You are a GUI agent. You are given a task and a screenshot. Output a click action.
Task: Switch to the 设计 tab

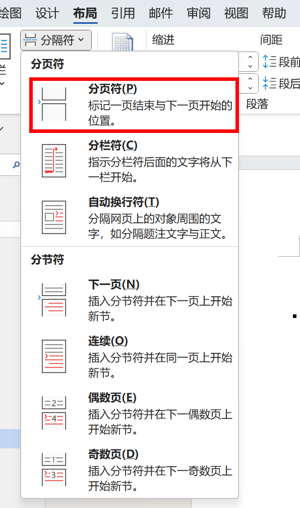(x=47, y=13)
